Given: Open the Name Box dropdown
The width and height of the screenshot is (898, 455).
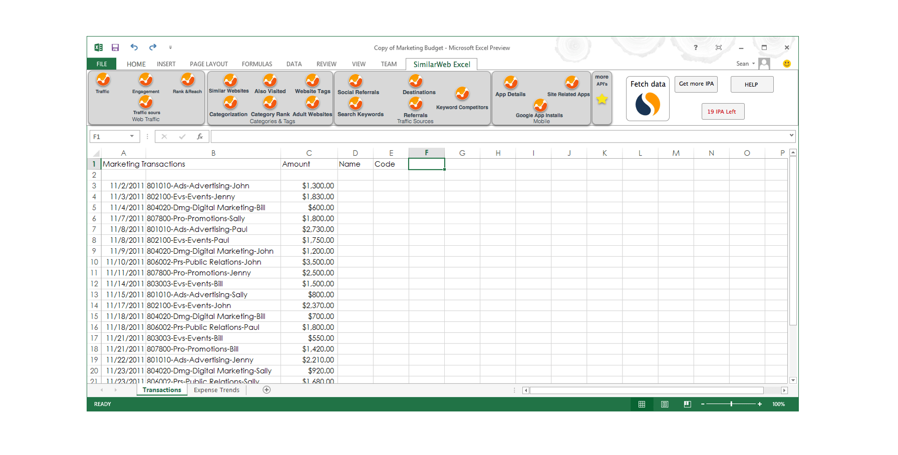Looking at the screenshot, I should click(131, 136).
